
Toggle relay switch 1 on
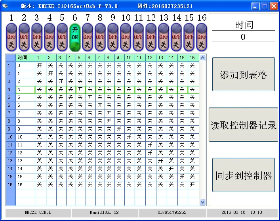click(x=11, y=37)
